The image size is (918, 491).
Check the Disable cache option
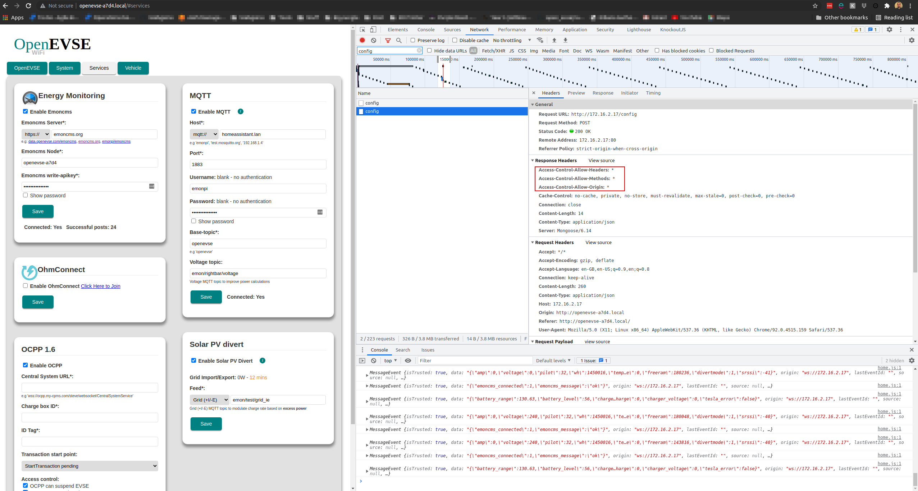[455, 40]
